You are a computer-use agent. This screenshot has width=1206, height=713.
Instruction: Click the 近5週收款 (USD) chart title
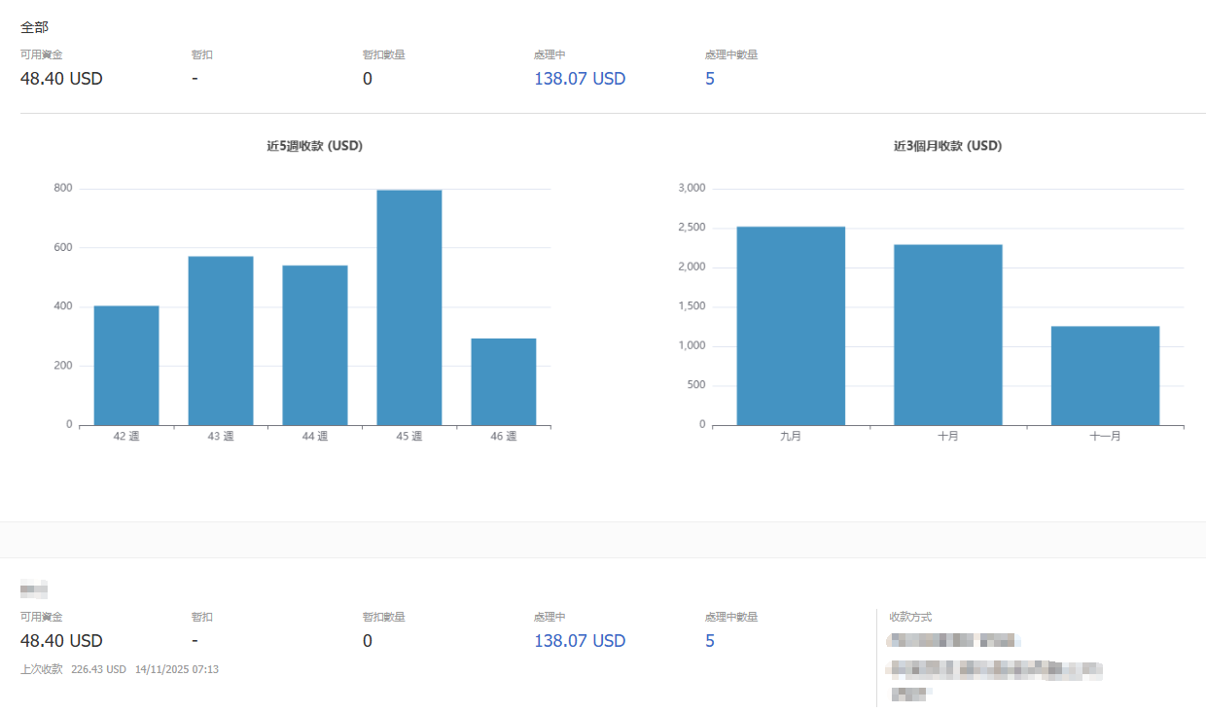315,146
